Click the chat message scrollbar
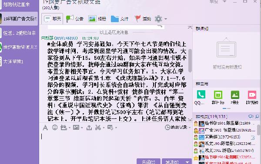Viewport: 261px width, 164px height. point(190,61)
